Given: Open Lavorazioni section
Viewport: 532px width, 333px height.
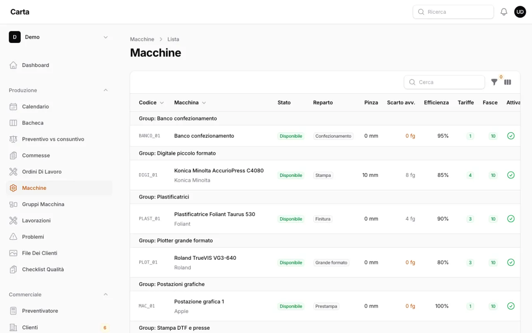Looking at the screenshot, I should (59, 221).
